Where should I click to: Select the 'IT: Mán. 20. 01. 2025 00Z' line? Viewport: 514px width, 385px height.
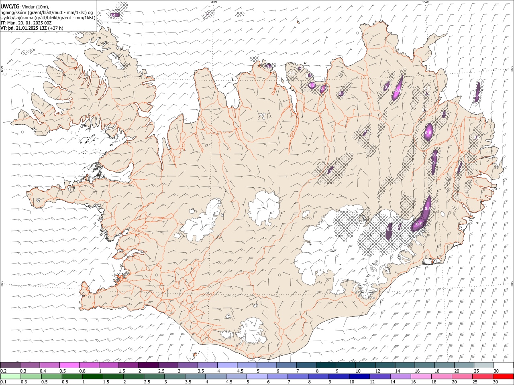[26, 23]
